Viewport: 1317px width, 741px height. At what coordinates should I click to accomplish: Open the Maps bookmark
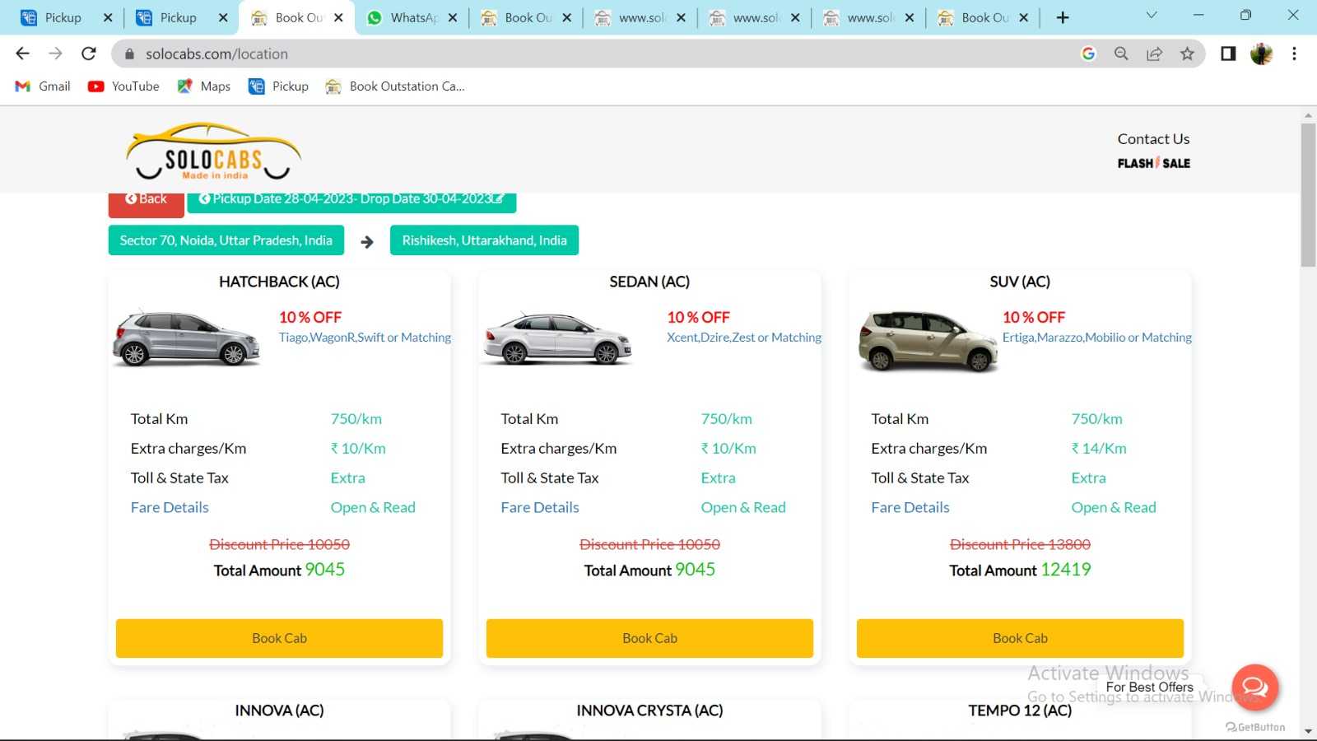pyautogui.click(x=203, y=86)
